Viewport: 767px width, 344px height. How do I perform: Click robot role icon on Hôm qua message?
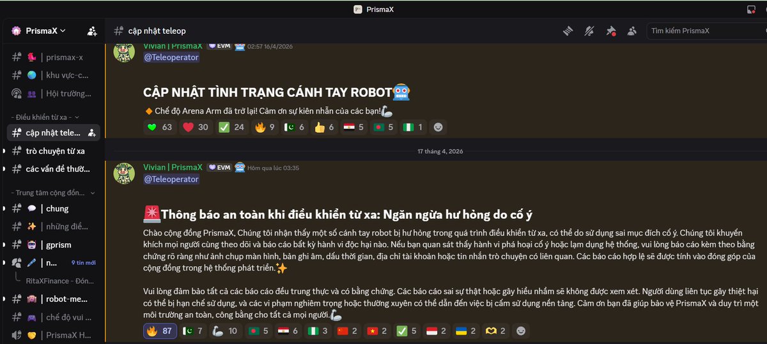[x=240, y=168]
